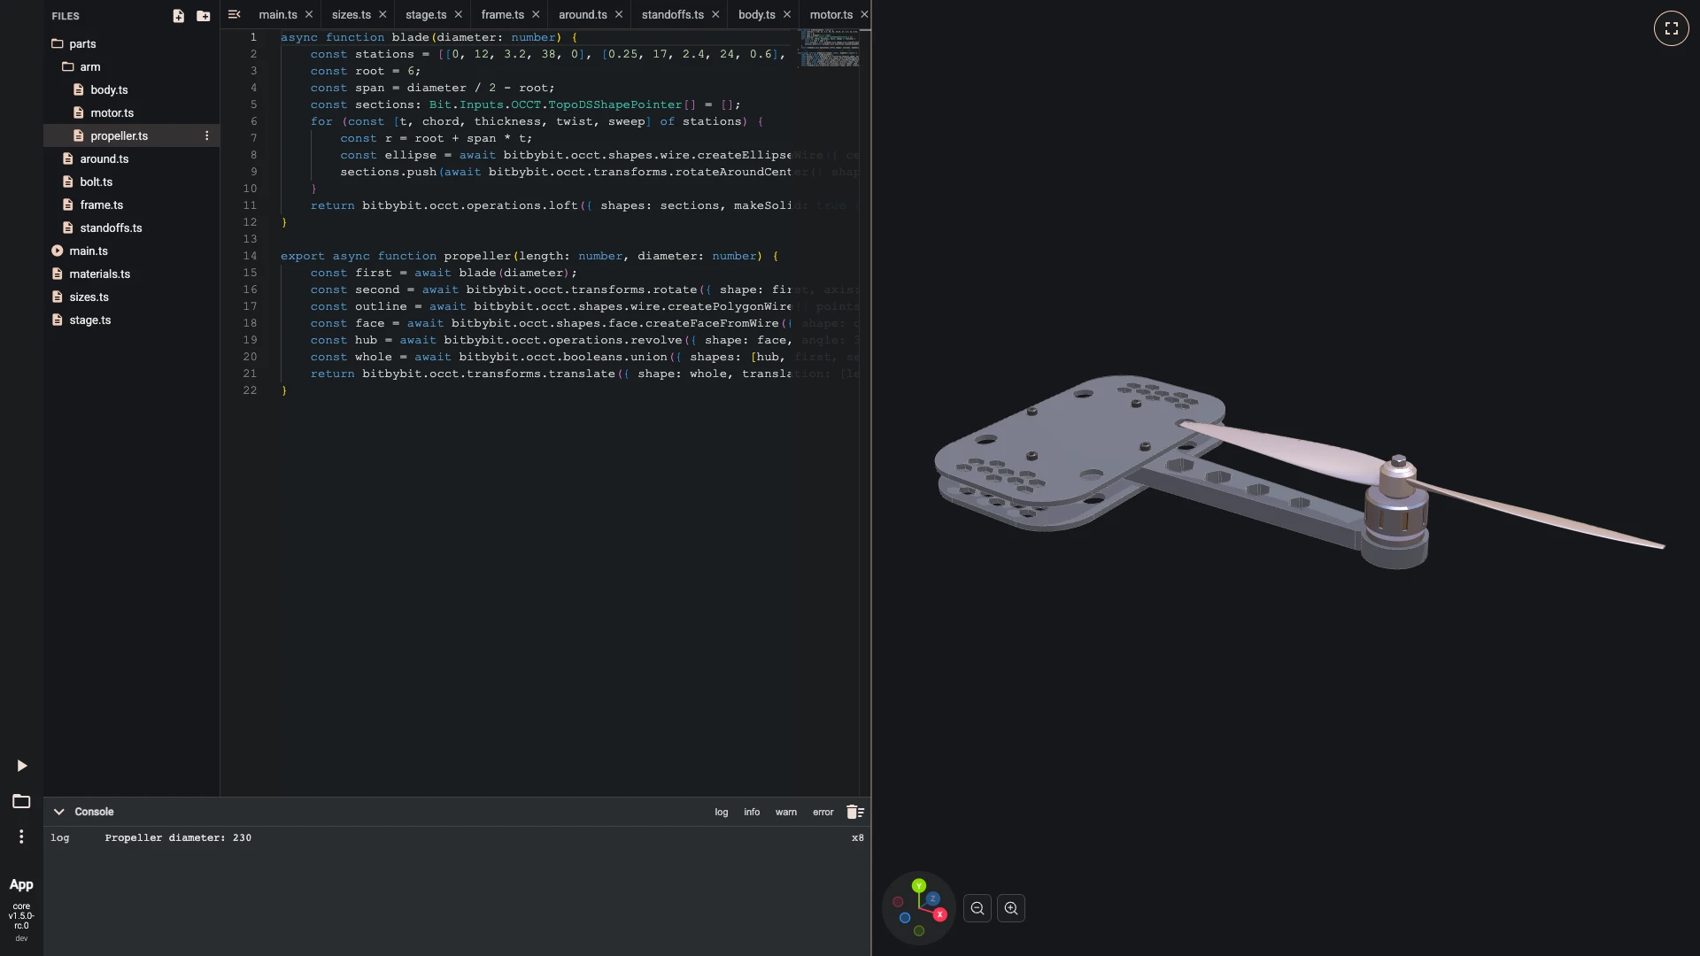Close the sizes.ts tab

tap(382, 15)
